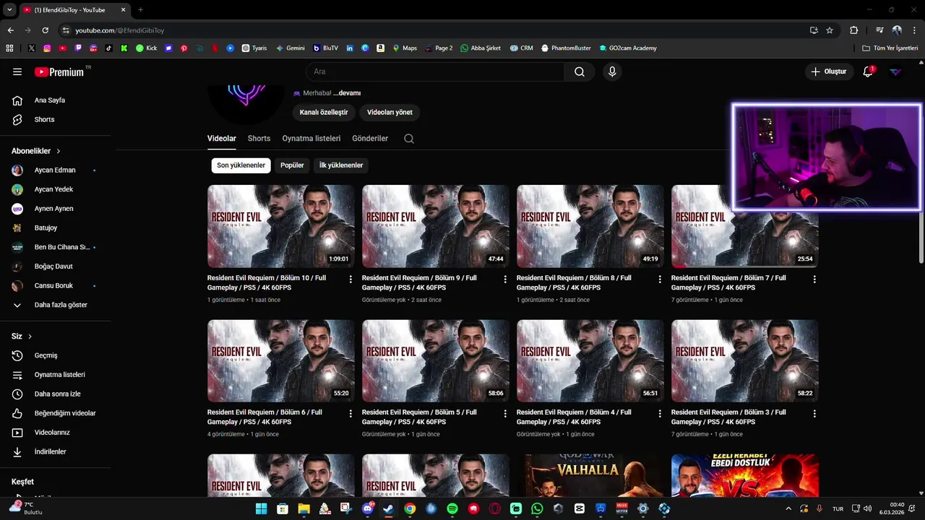Expand channel description with ...devamı

coord(347,93)
